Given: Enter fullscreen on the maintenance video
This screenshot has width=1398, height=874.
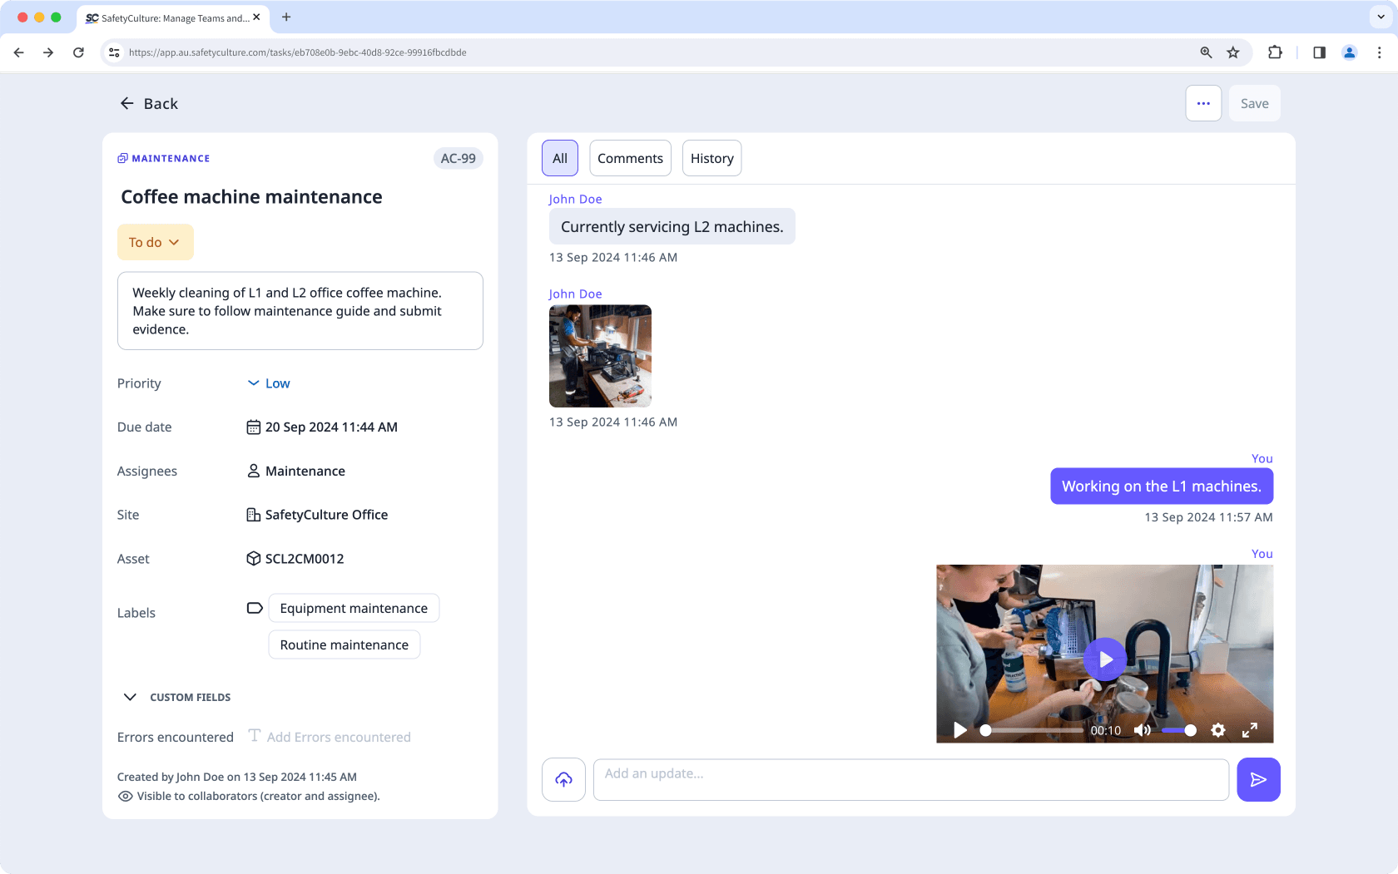Looking at the screenshot, I should [x=1249, y=730].
